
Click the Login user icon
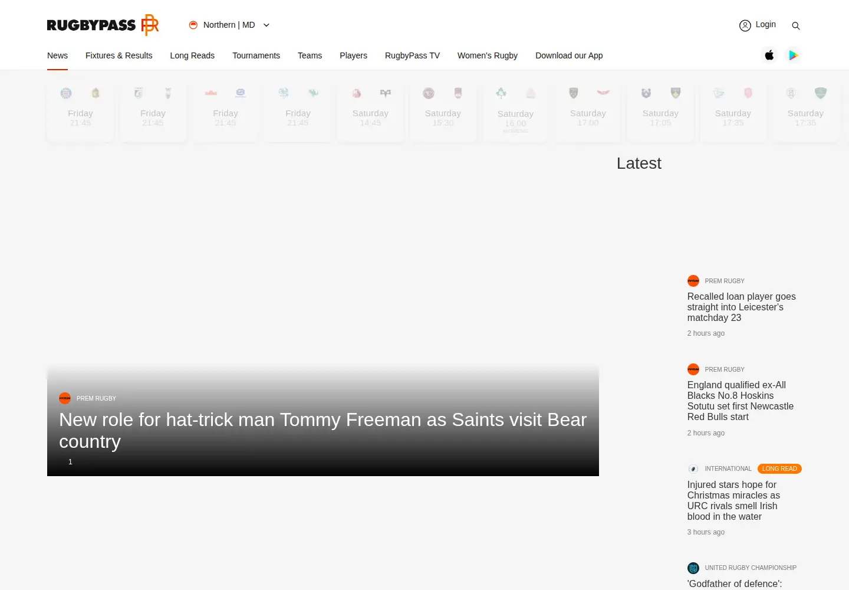[x=745, y=25]
